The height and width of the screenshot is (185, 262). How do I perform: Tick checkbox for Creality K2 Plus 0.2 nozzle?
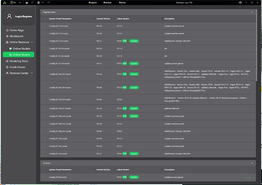click(x=44, y=109)
